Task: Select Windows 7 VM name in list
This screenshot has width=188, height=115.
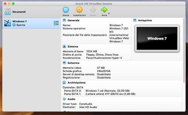Action: coord(19,21)
